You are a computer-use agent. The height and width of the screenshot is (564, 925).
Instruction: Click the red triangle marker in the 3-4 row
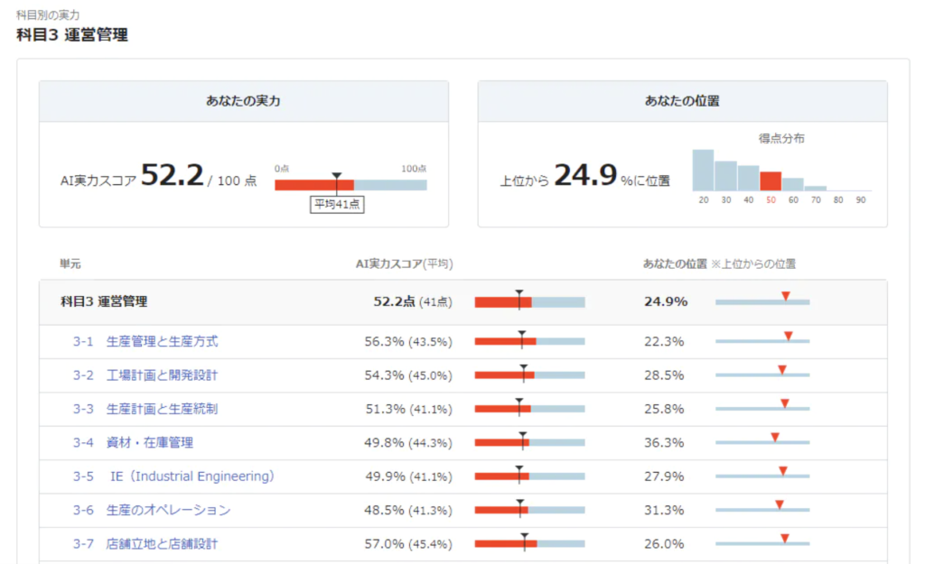[x=775, y=437]
